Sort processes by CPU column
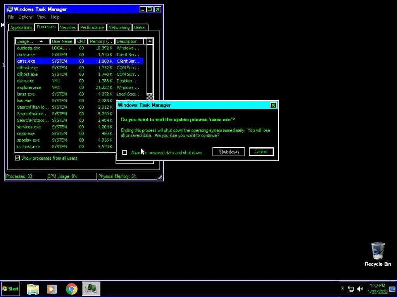Viewport: 397px width, 297px height. (81, 41)
